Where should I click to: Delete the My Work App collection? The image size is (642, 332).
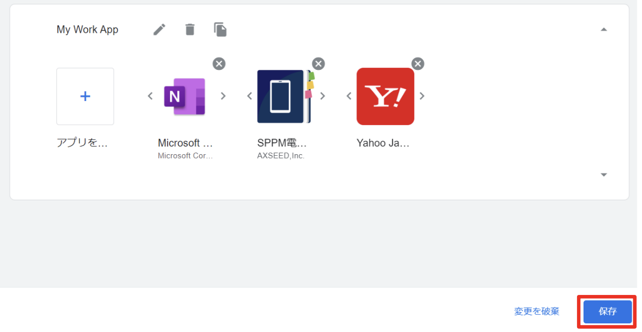tap(190, 30)
